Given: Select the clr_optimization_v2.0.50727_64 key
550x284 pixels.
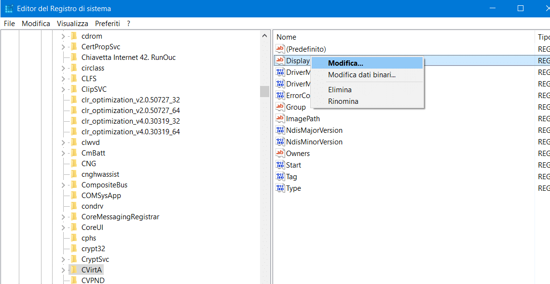Looking at the screenshot, I should pyautogui.click(x=130, y=110).
